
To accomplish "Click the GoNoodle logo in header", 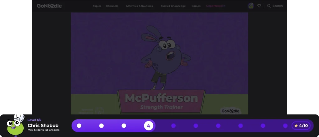I will click(x=49, y=6).
